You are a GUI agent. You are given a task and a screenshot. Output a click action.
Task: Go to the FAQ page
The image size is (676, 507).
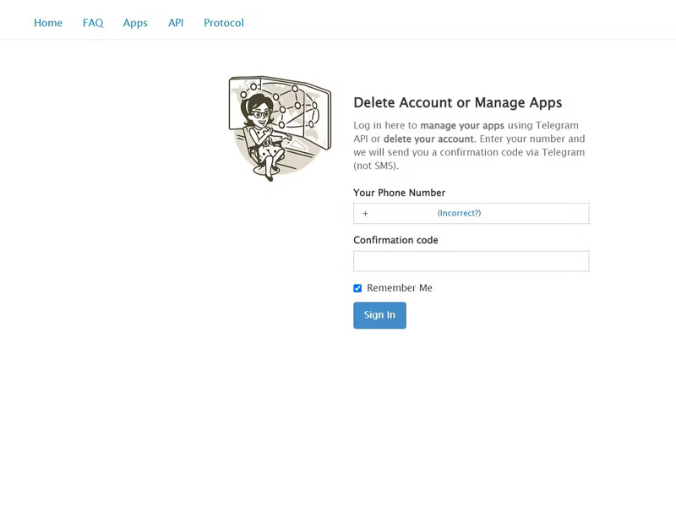pos(93,23)
